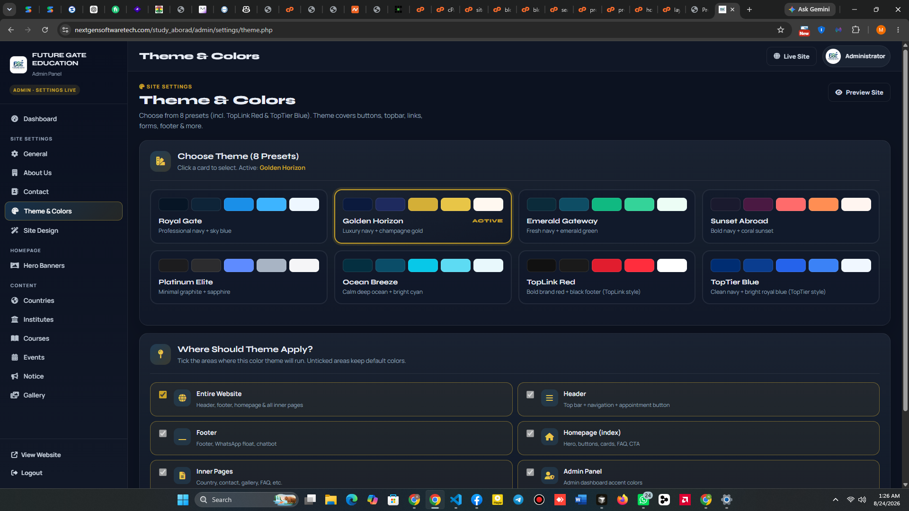Choose the Ocean Breeze preset

(x=422, y=277)
